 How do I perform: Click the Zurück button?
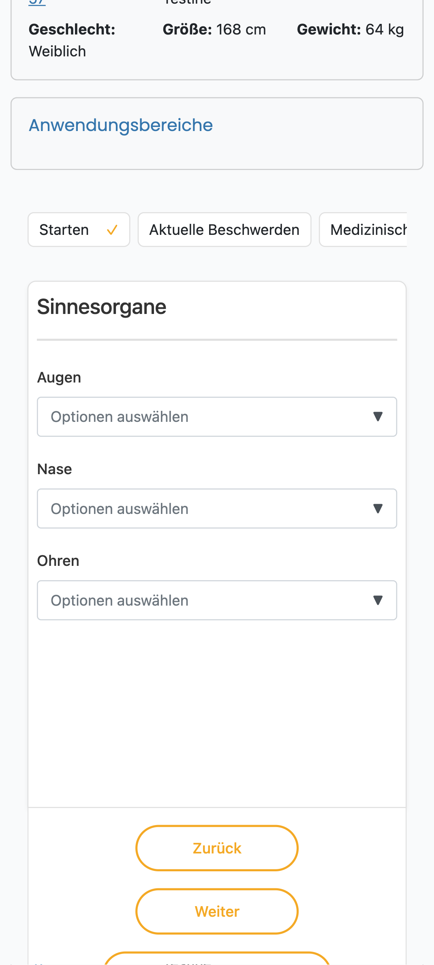tap(217, 848)
